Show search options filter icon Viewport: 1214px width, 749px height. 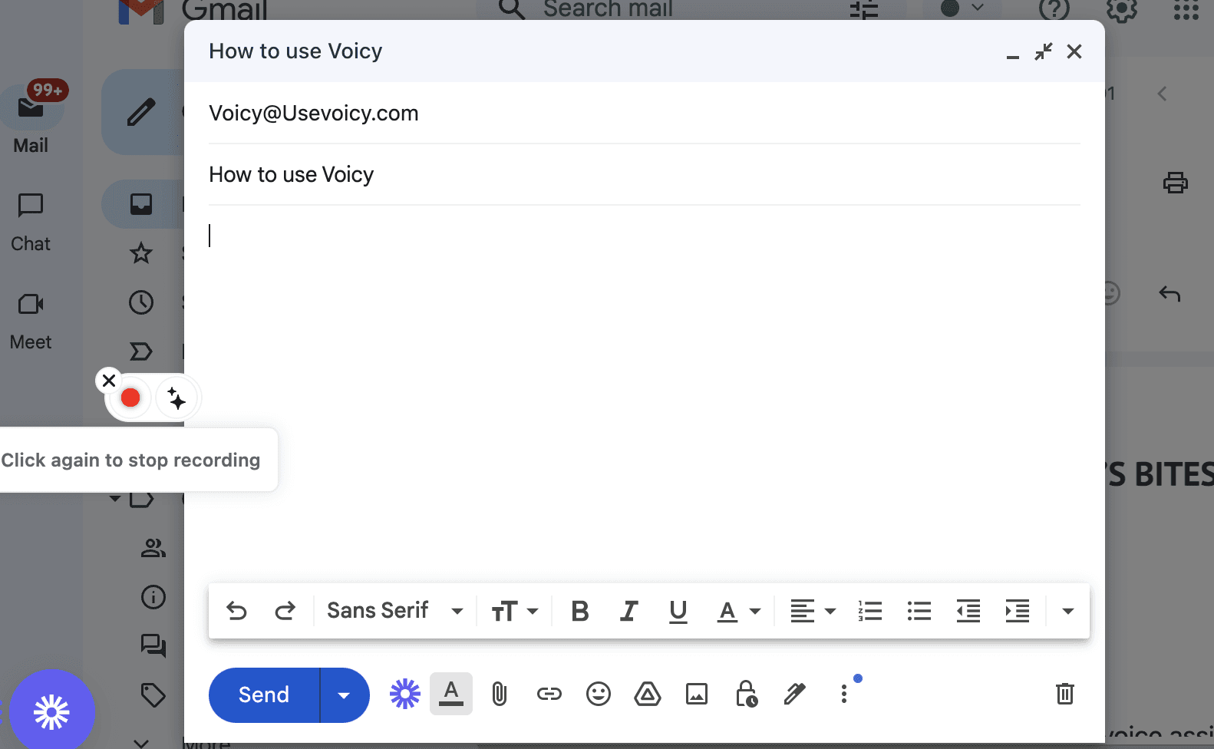pos(864,9)
